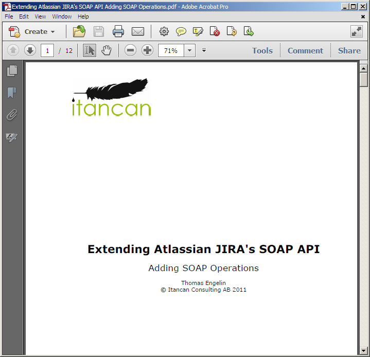Click the itancan logo image
Image resolution: width=370 pixels, height=357 pixels.
111,97
